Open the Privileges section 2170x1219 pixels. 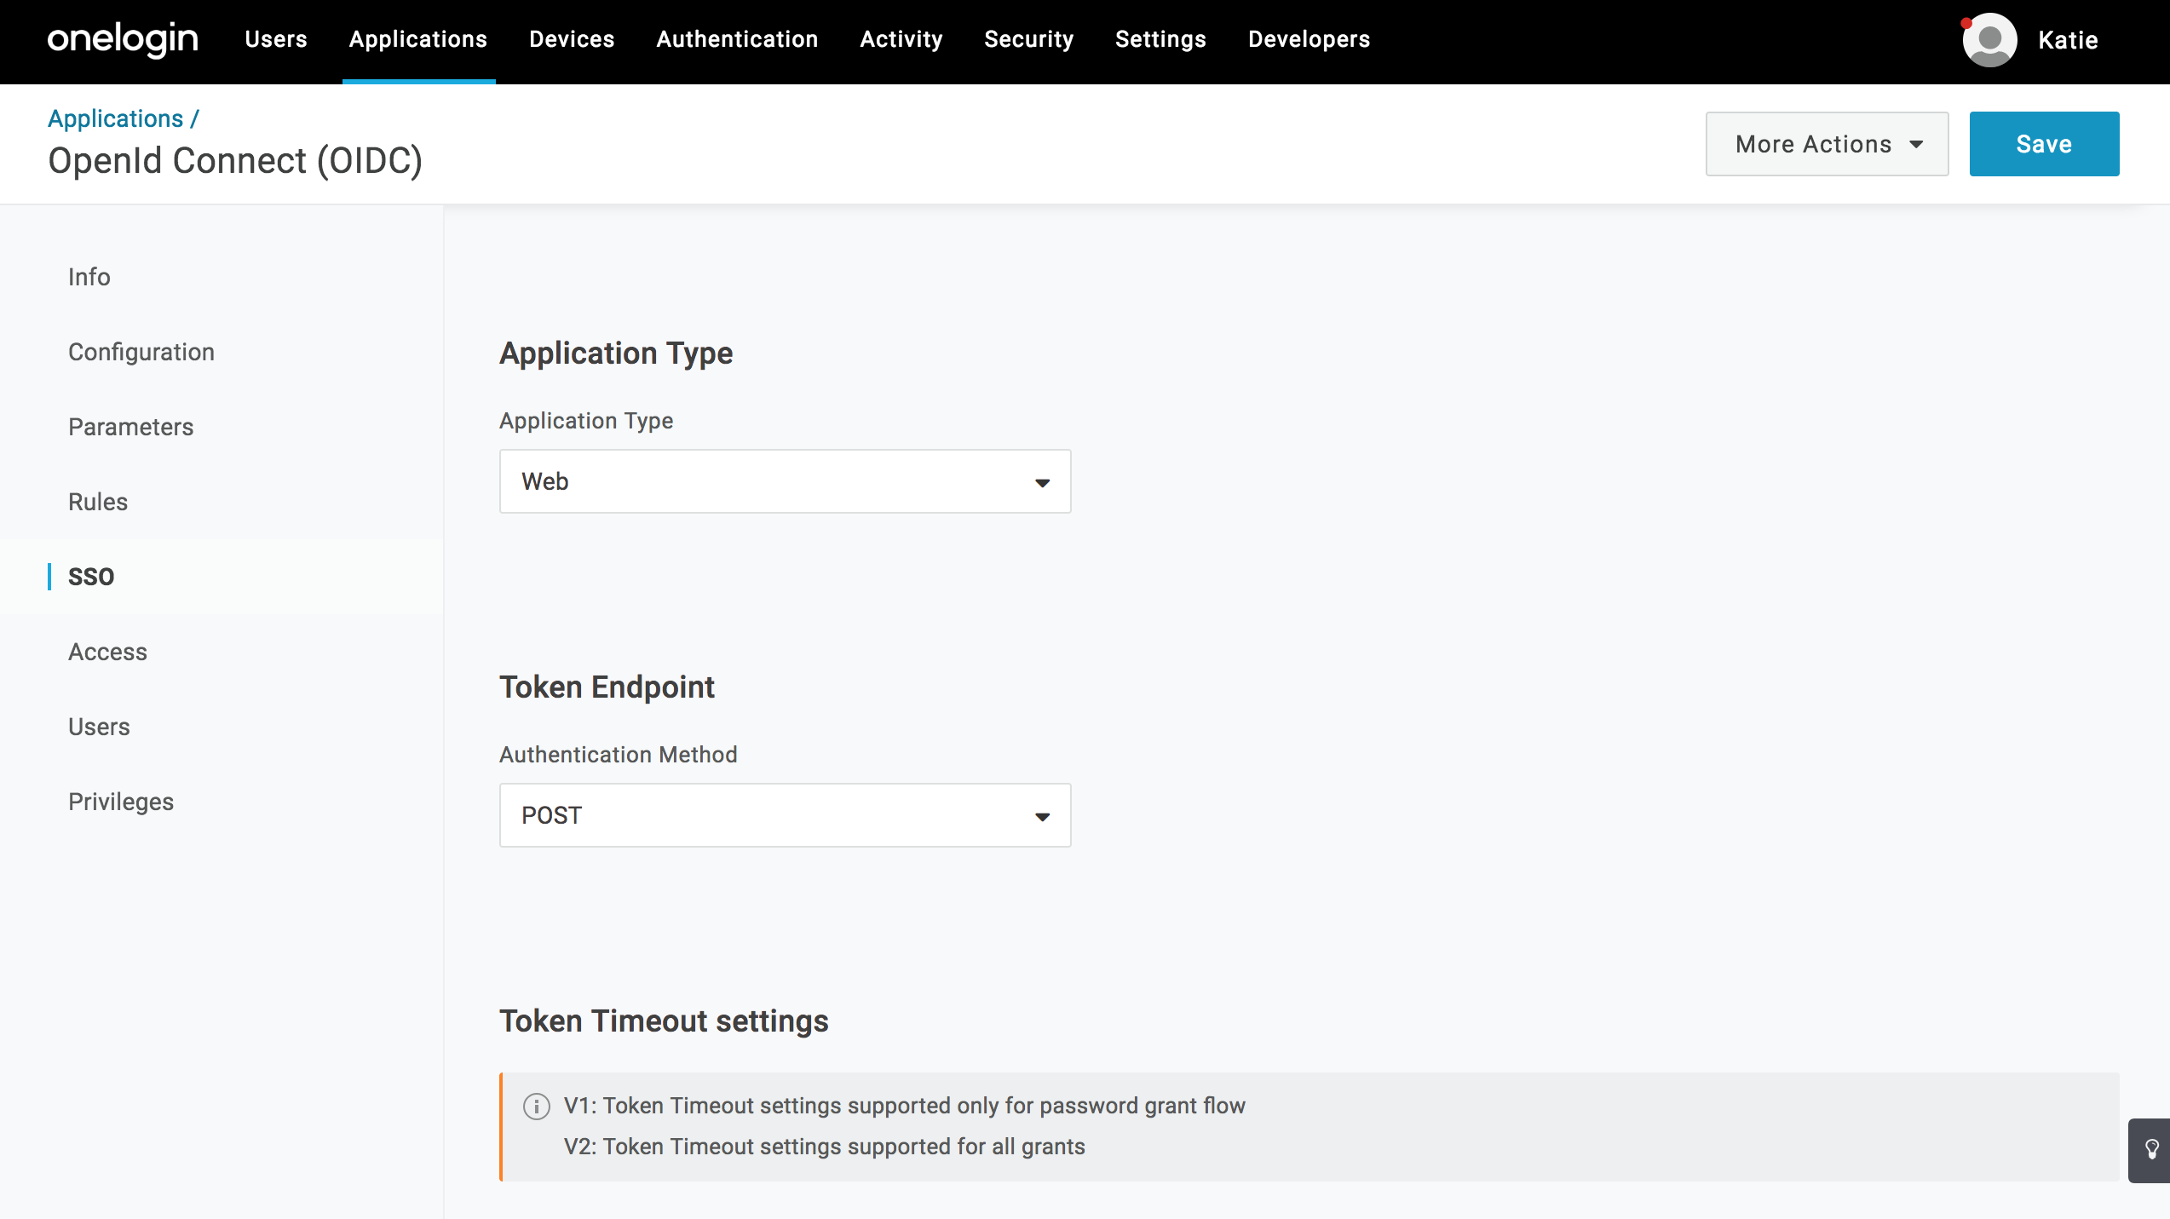(120, 801)
